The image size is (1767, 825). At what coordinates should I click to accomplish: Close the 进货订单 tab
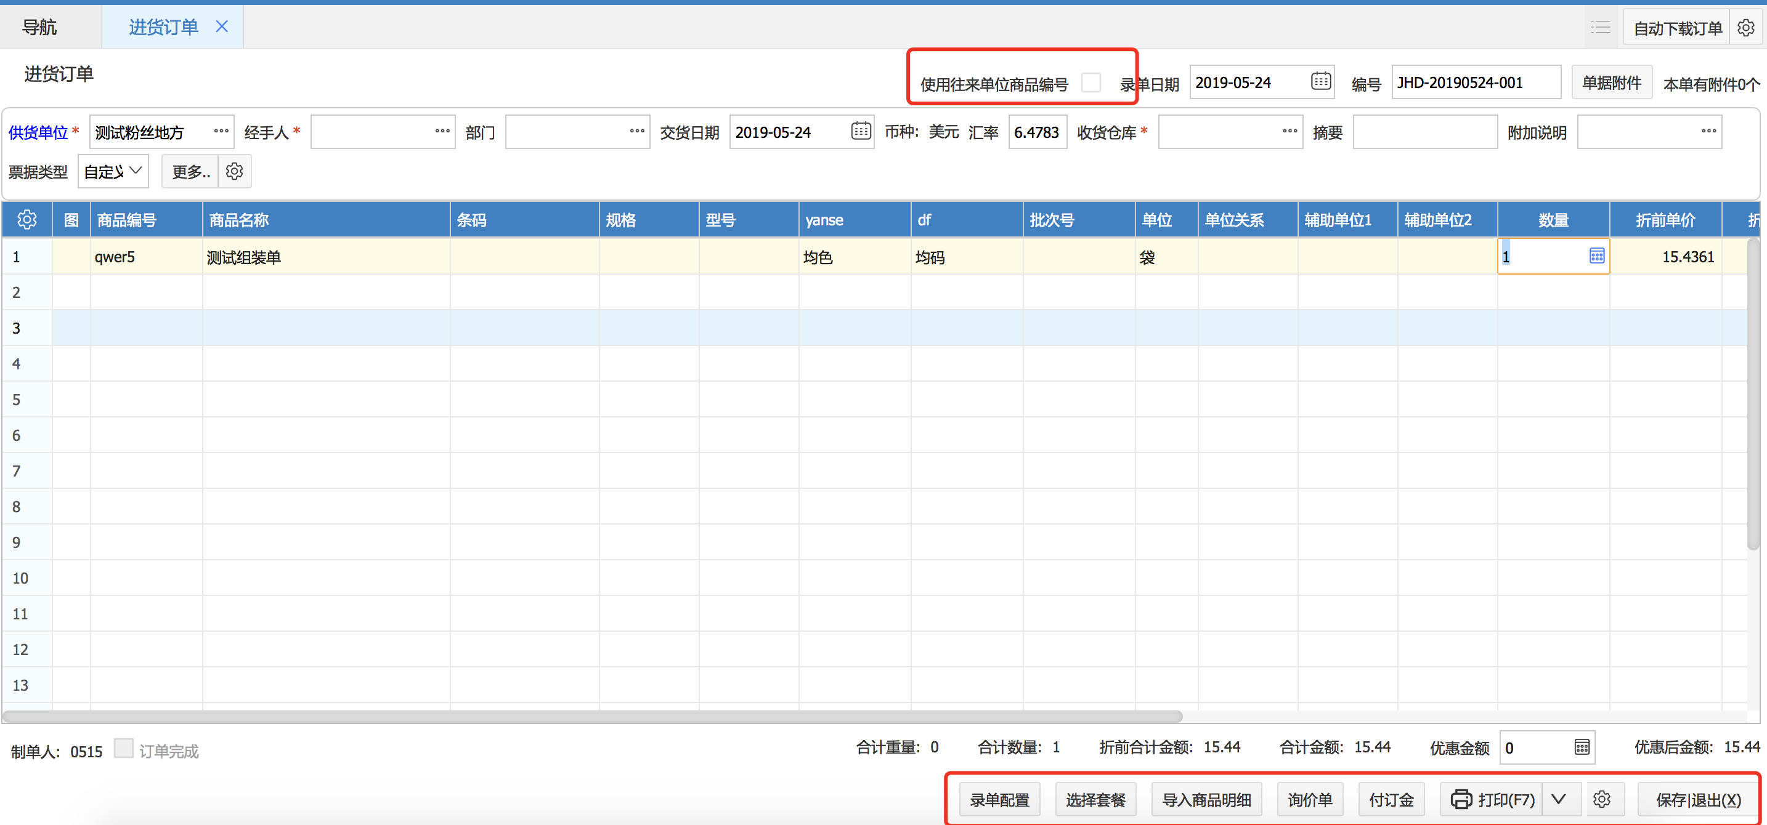pos(222,26)
